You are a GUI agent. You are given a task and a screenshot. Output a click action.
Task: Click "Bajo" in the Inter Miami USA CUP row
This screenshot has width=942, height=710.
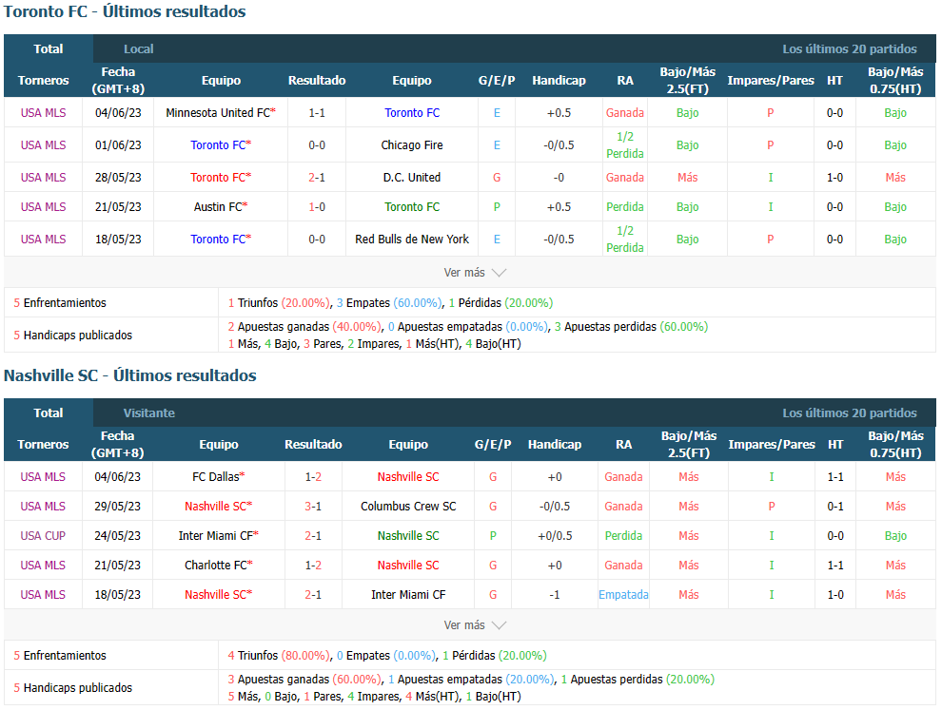(x=895, y=536)
